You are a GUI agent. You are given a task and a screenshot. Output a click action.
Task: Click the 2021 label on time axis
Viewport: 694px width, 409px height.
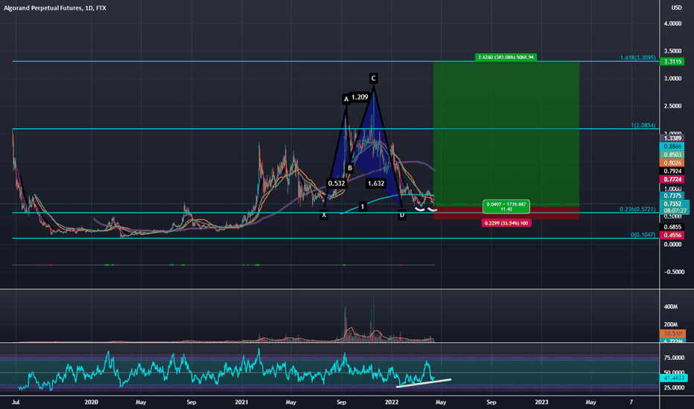242,402
